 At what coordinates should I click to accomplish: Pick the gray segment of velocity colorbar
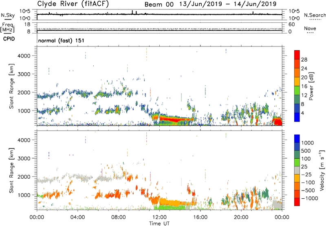tap(297, 171)
